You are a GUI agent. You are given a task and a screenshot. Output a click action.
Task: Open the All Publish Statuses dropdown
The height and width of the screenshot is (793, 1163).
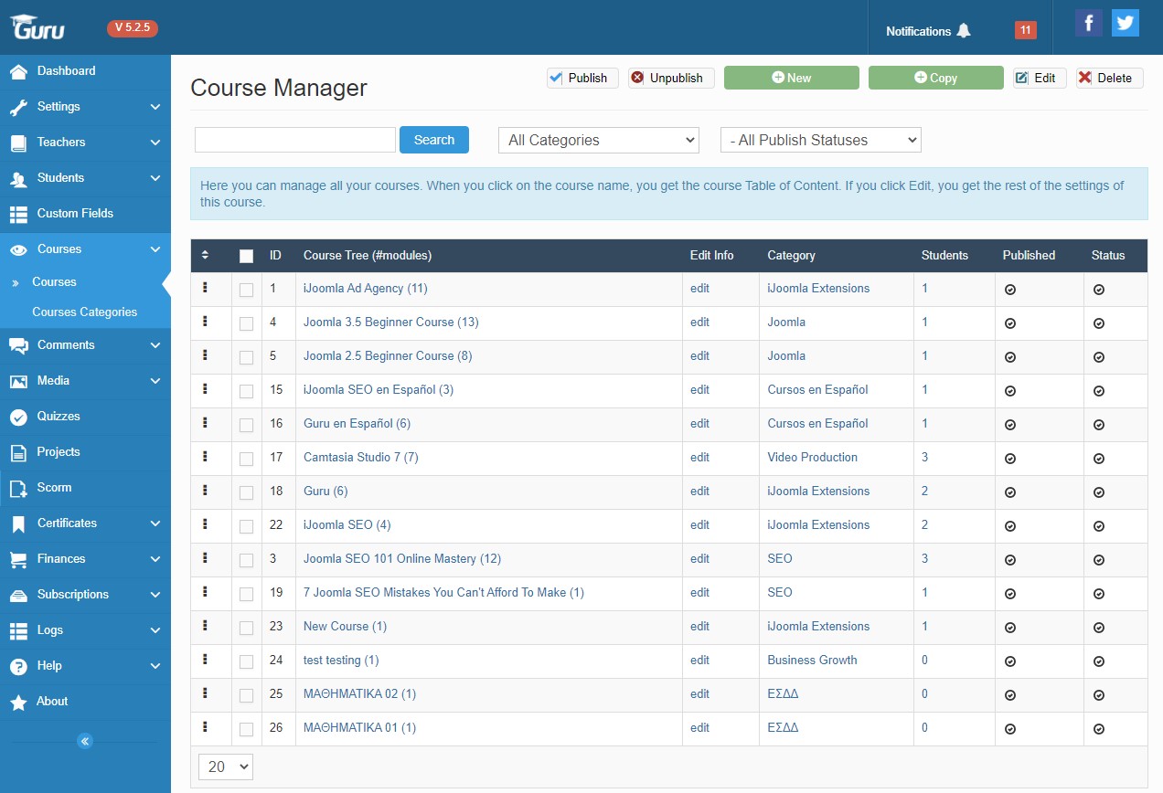pyautogui.click(x=821, y=140)
